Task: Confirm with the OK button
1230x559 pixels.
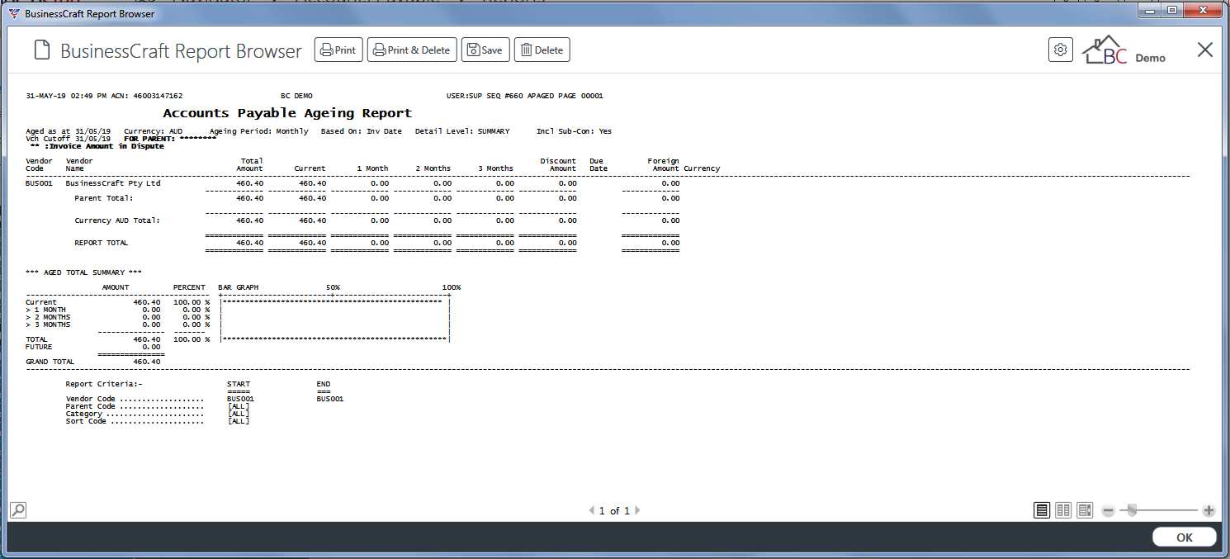Action: 1185,538
